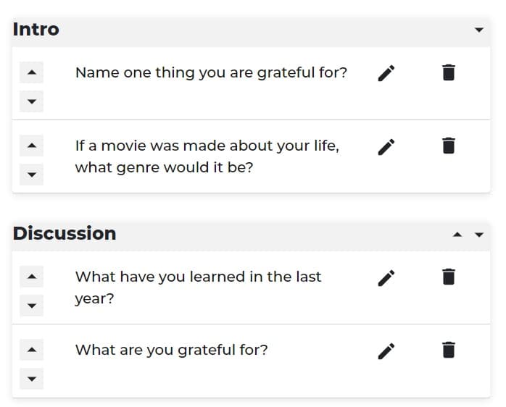Move 'Name one thing' question up
This screenshot has height=407, width=506.
[31, 72]
